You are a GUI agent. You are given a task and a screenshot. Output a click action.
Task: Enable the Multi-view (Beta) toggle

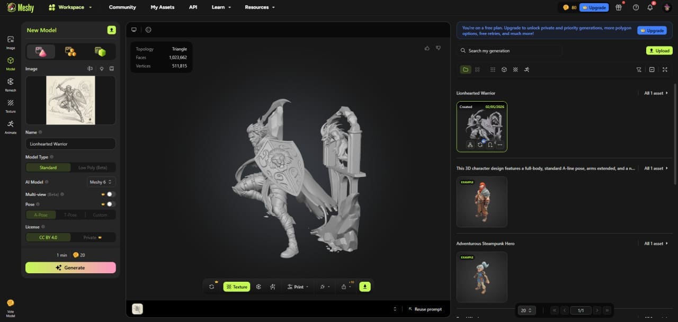tap(110, 194)
